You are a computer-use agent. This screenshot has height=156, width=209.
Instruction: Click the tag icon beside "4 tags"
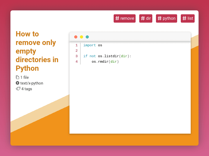18,89
